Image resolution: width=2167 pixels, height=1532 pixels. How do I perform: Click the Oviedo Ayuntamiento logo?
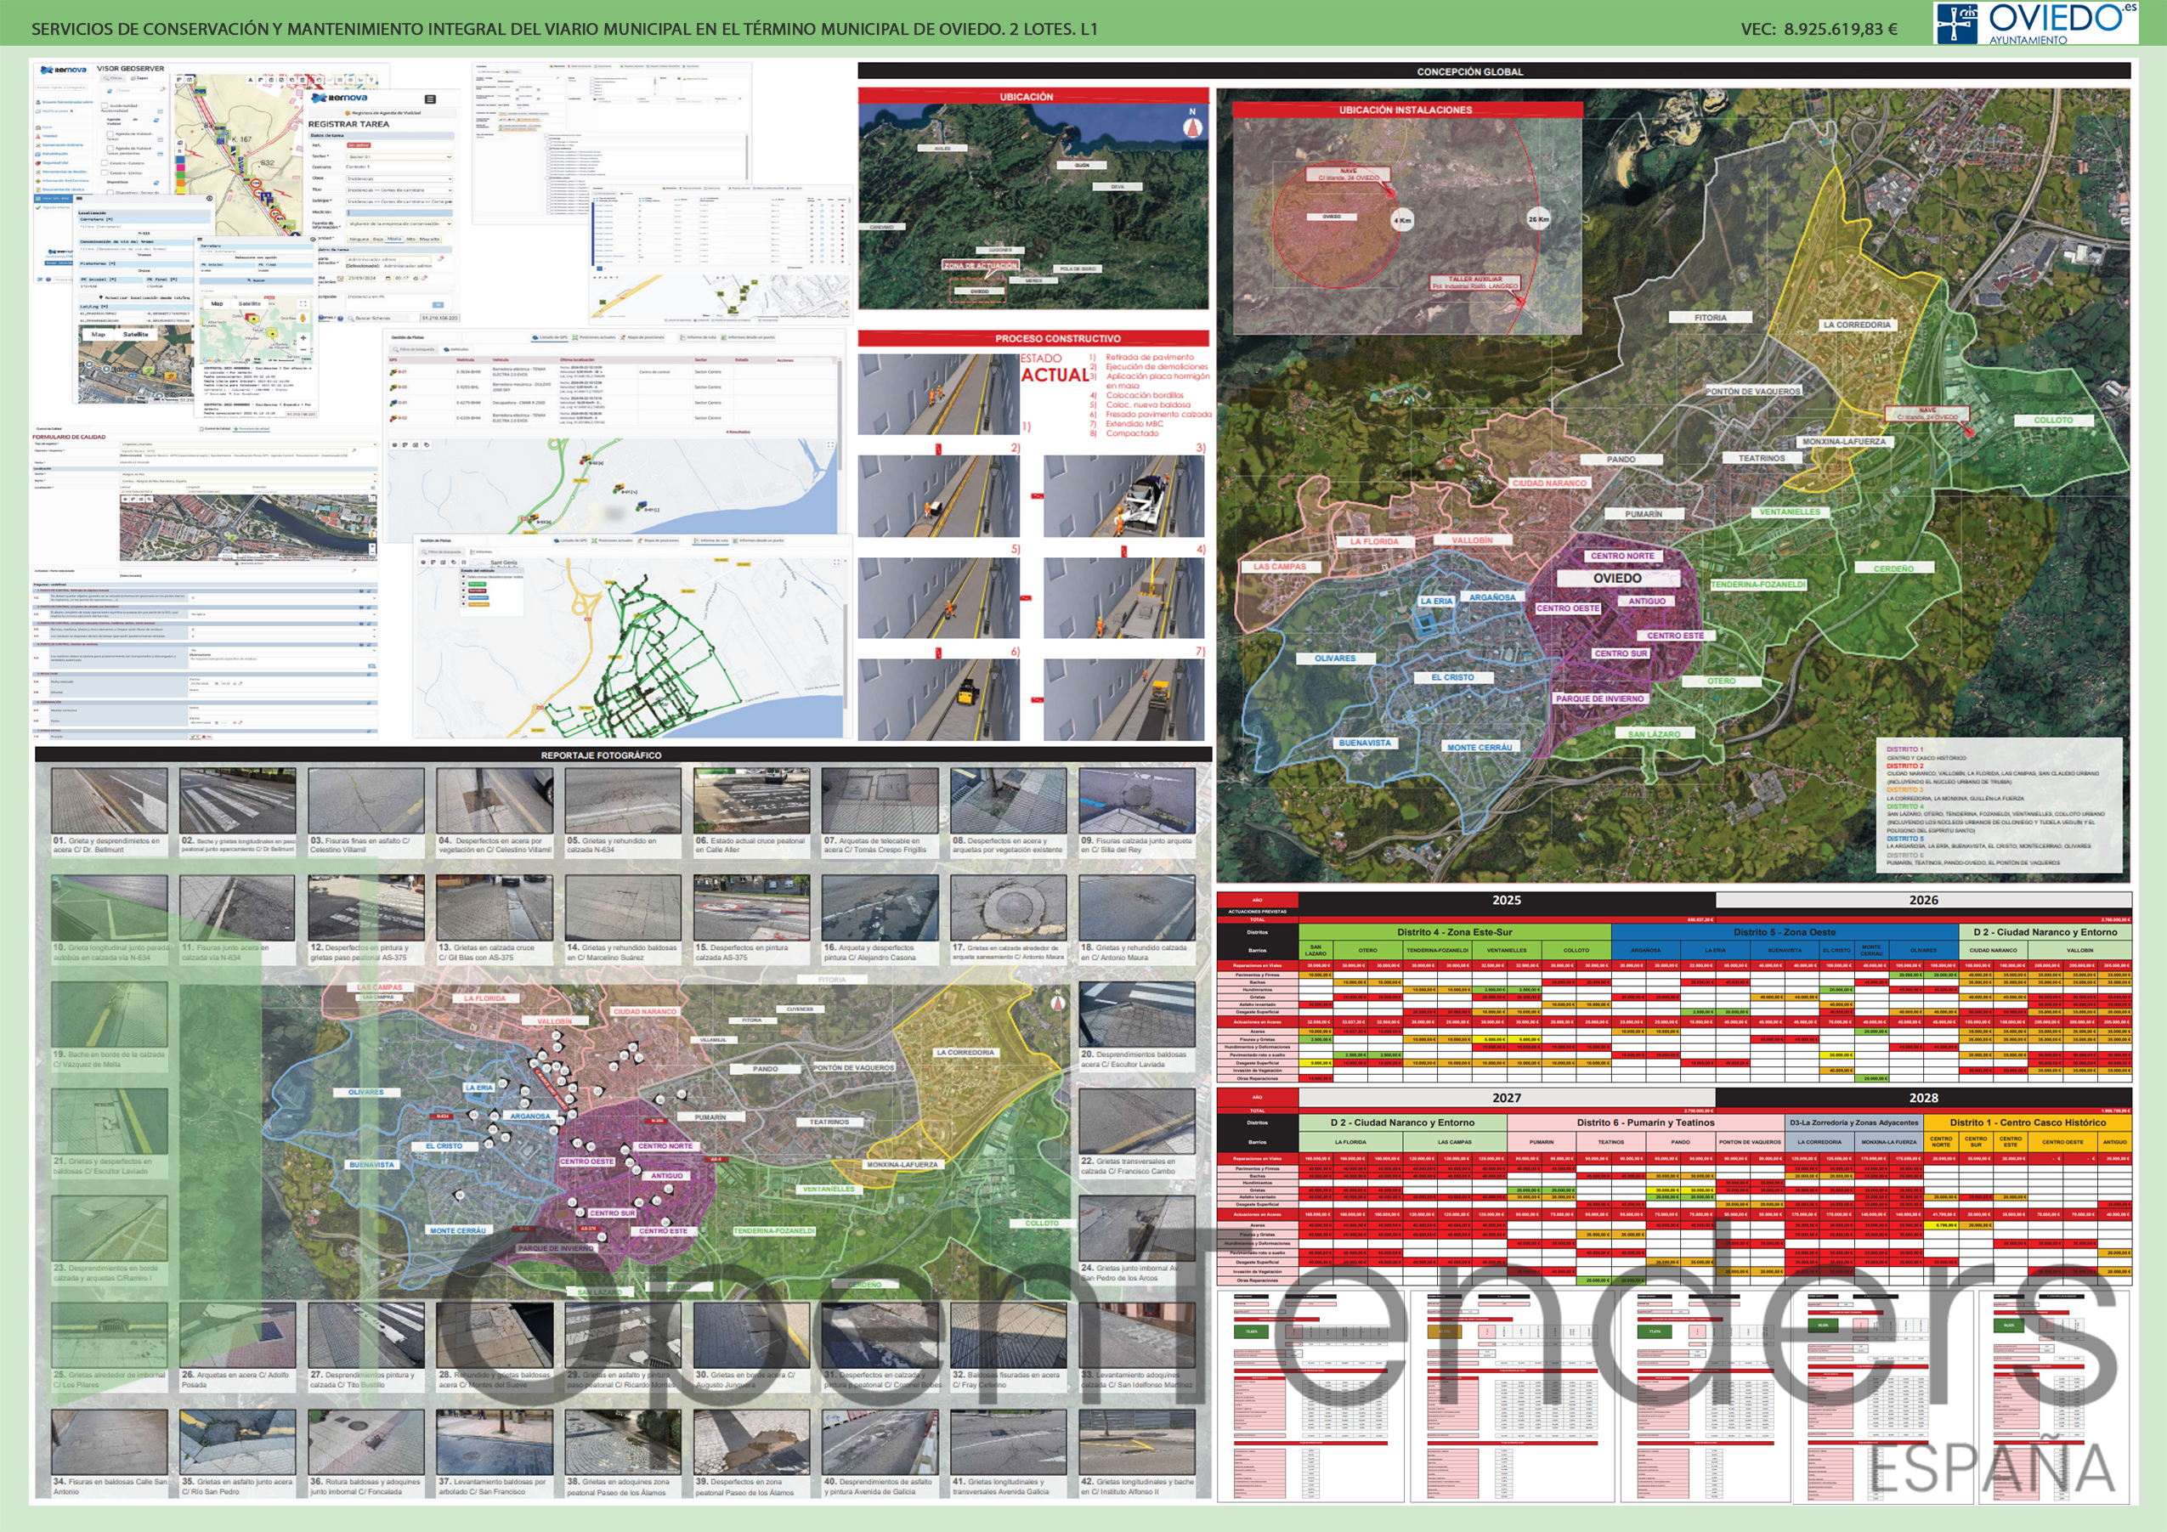(x=2034, y=23)
